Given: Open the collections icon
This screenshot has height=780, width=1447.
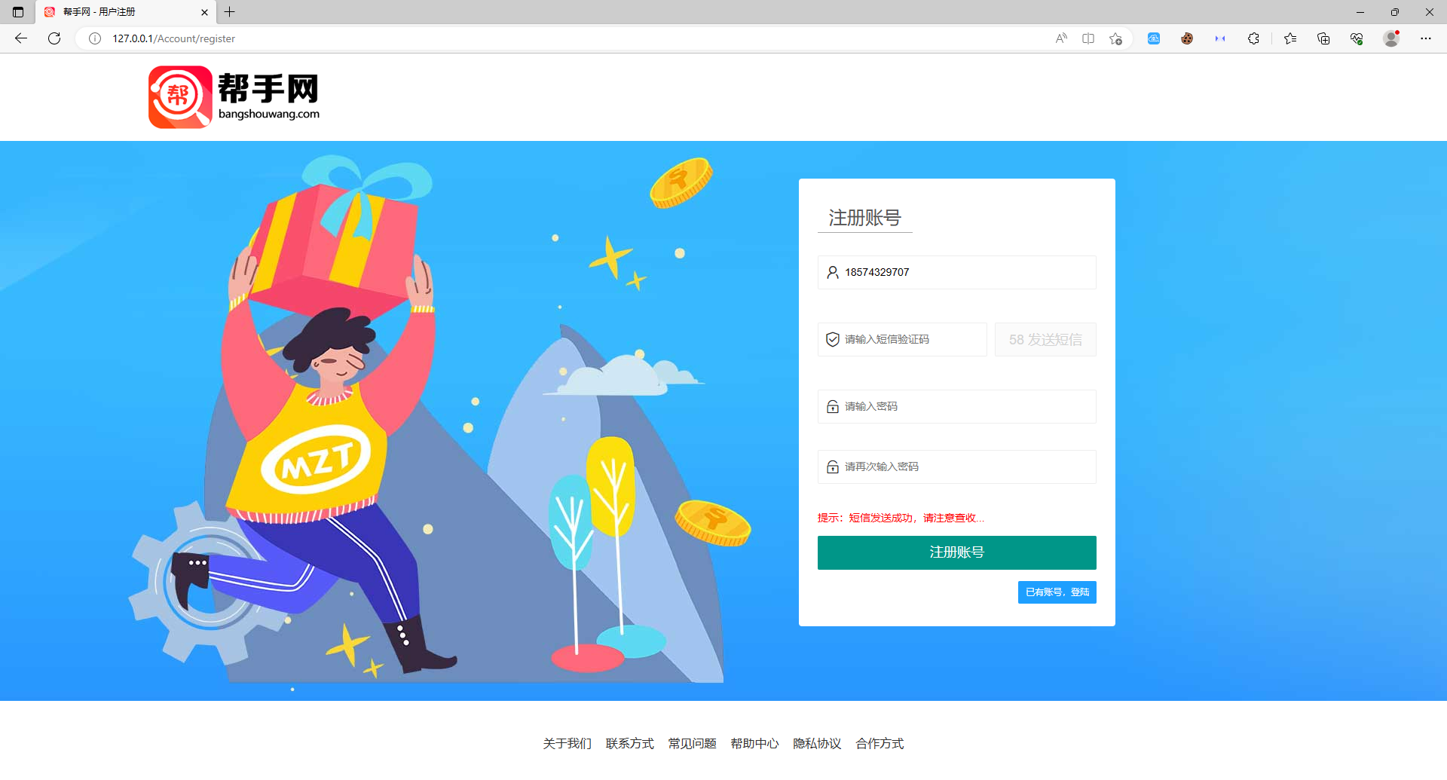Looking at the screenshot, I should tap(1323, 38).
